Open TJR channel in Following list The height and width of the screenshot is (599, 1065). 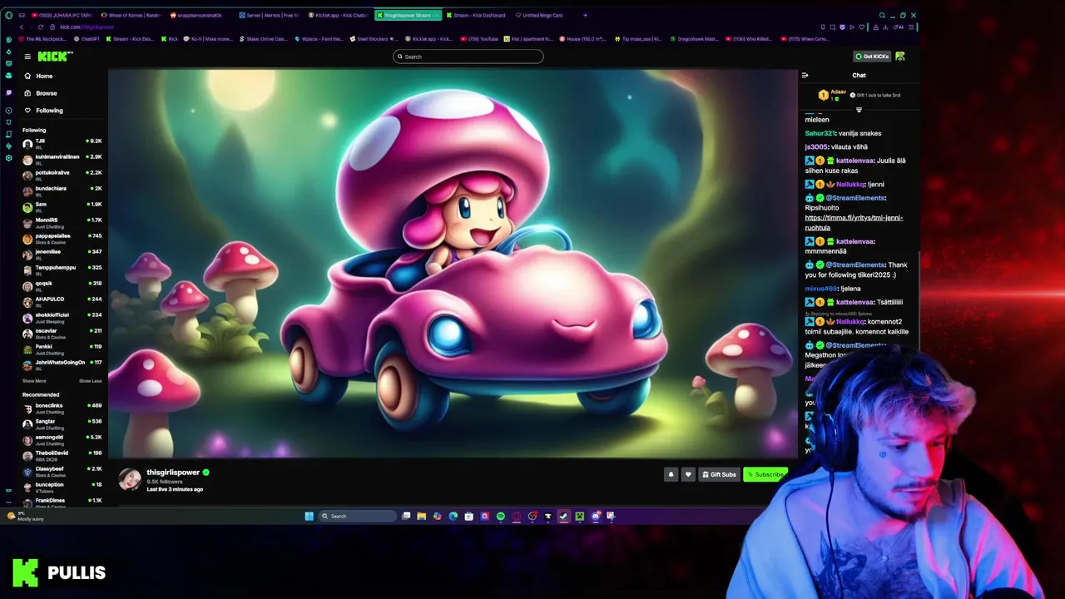(62, 143)
